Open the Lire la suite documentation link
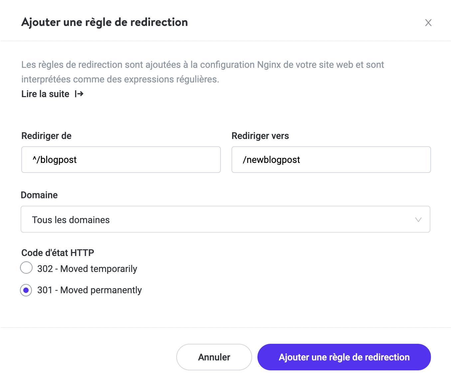This screenshot has height=385, width=451. click(x=45, y=94)
